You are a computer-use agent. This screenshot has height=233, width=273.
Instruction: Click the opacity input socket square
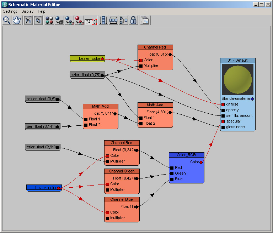point(223,110)
